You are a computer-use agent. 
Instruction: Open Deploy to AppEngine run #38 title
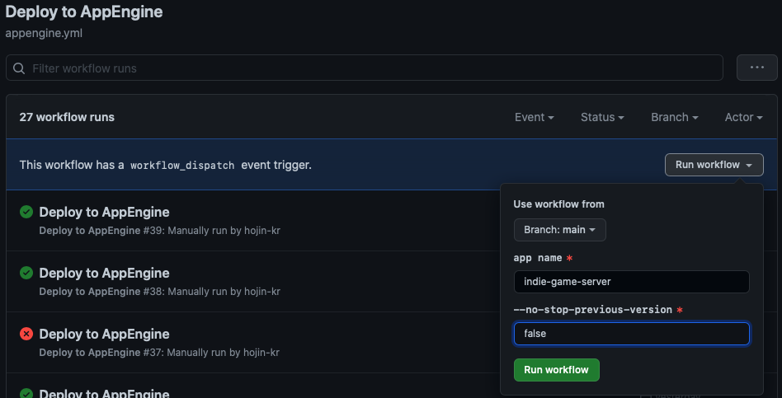[104, 273]
